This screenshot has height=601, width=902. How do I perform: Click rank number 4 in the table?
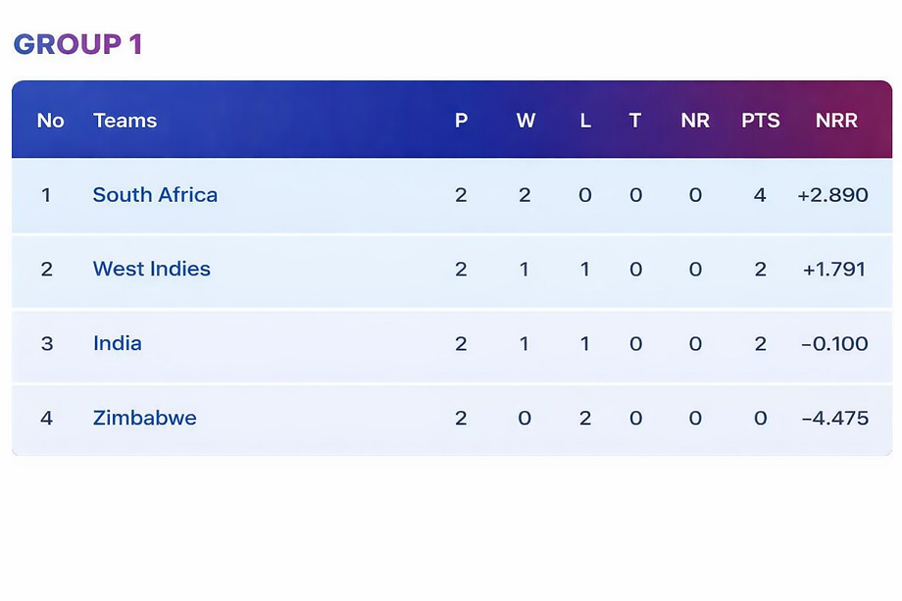pos(46,418)
